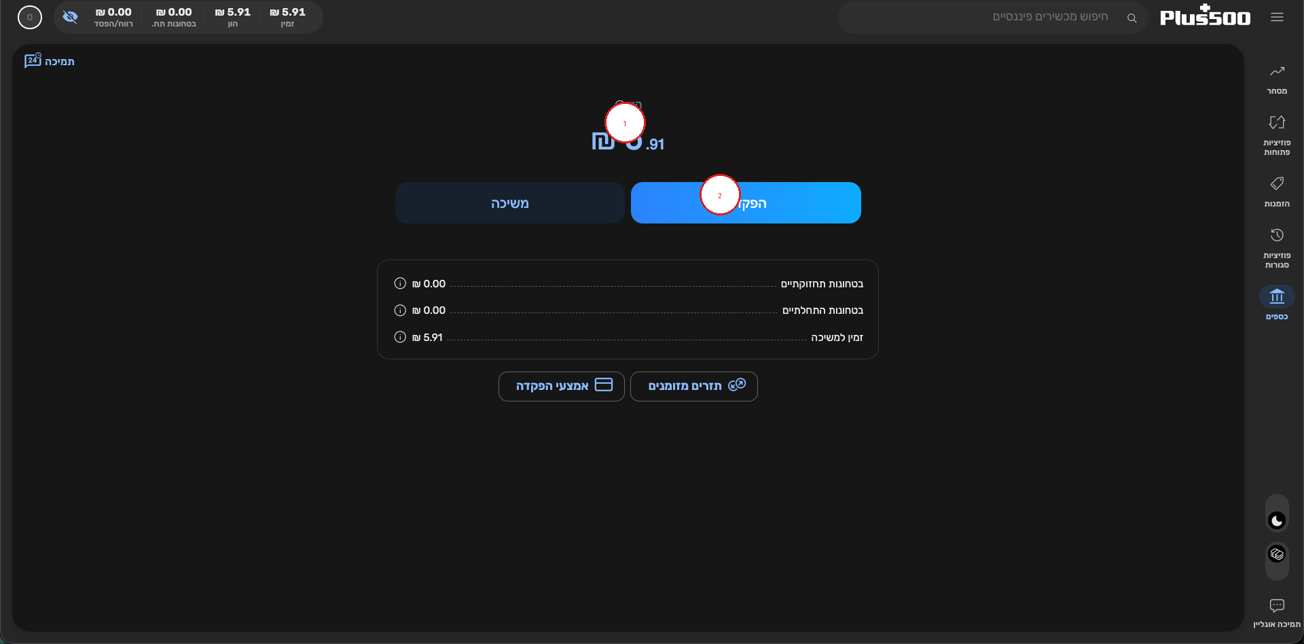Show info for זמין למשיכה row
This screenshot has width=1304, height=644.
coord(400,337)
